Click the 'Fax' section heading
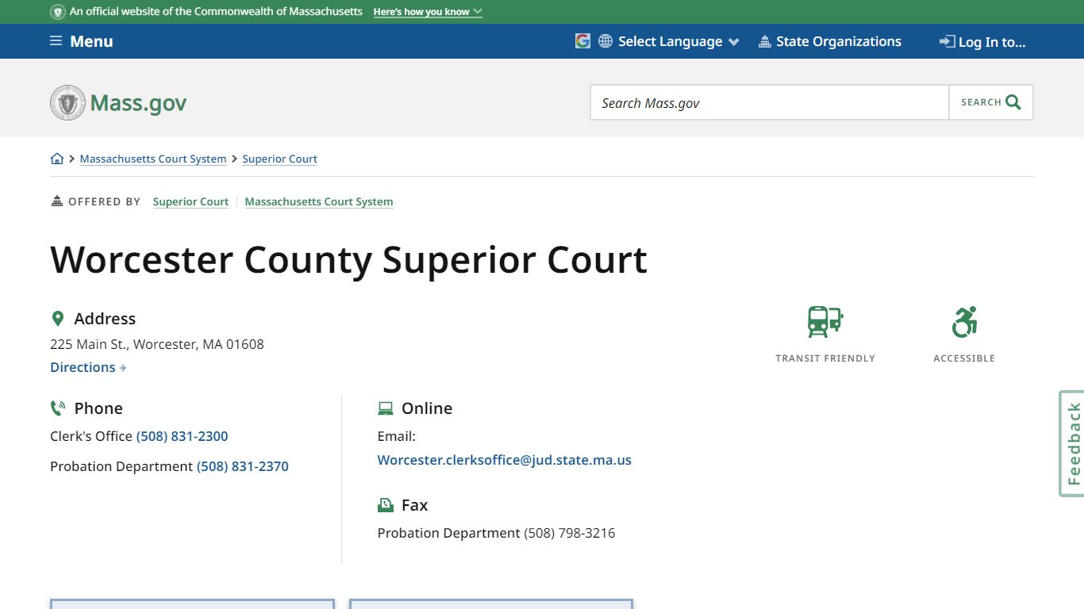 pos(414,505)
